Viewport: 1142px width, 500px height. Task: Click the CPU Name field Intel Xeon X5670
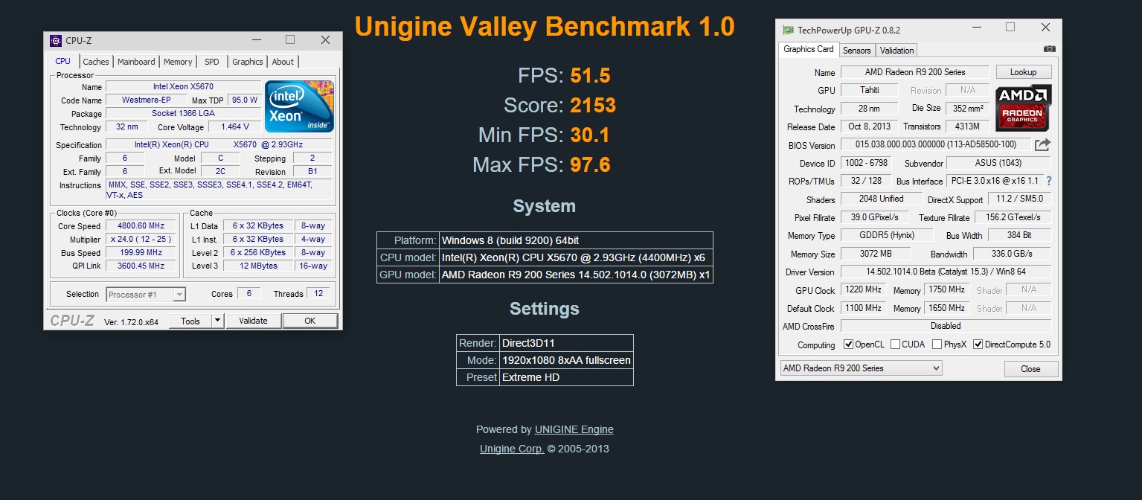click(x=183, y=86)
